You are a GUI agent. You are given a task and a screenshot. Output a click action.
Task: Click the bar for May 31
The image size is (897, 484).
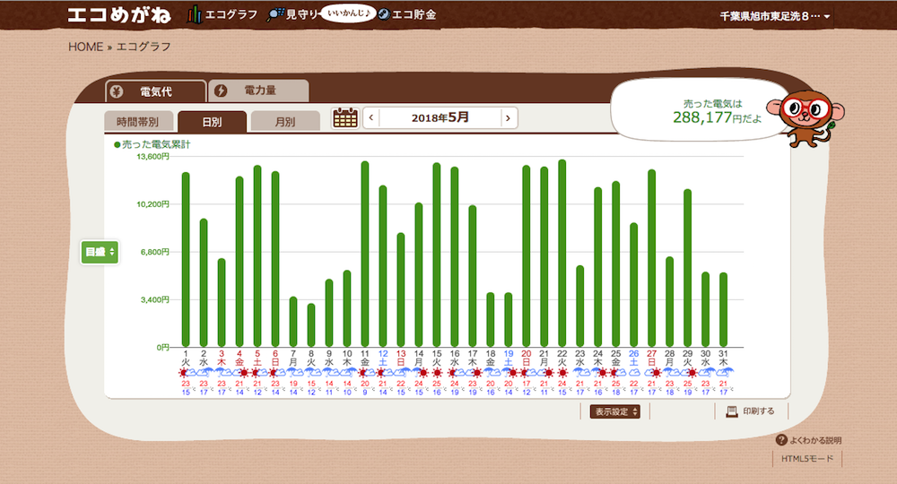[x=723, y=310]
